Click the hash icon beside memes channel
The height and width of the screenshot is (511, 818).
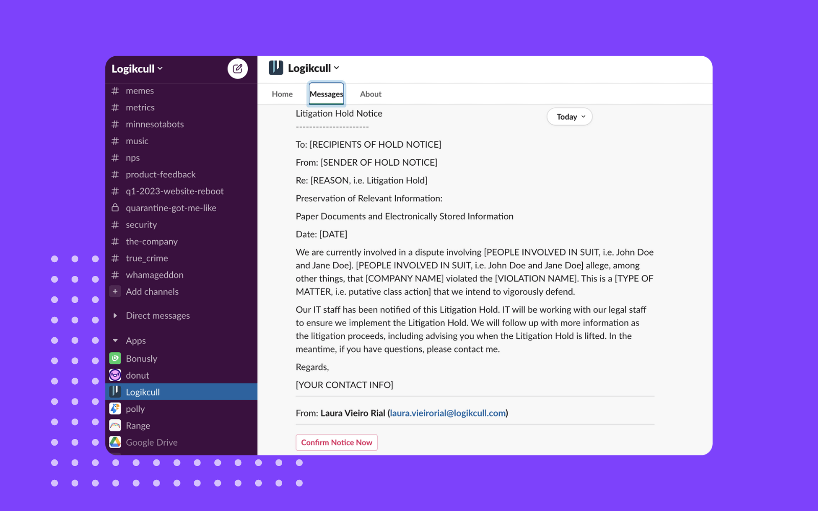point(115,90)
